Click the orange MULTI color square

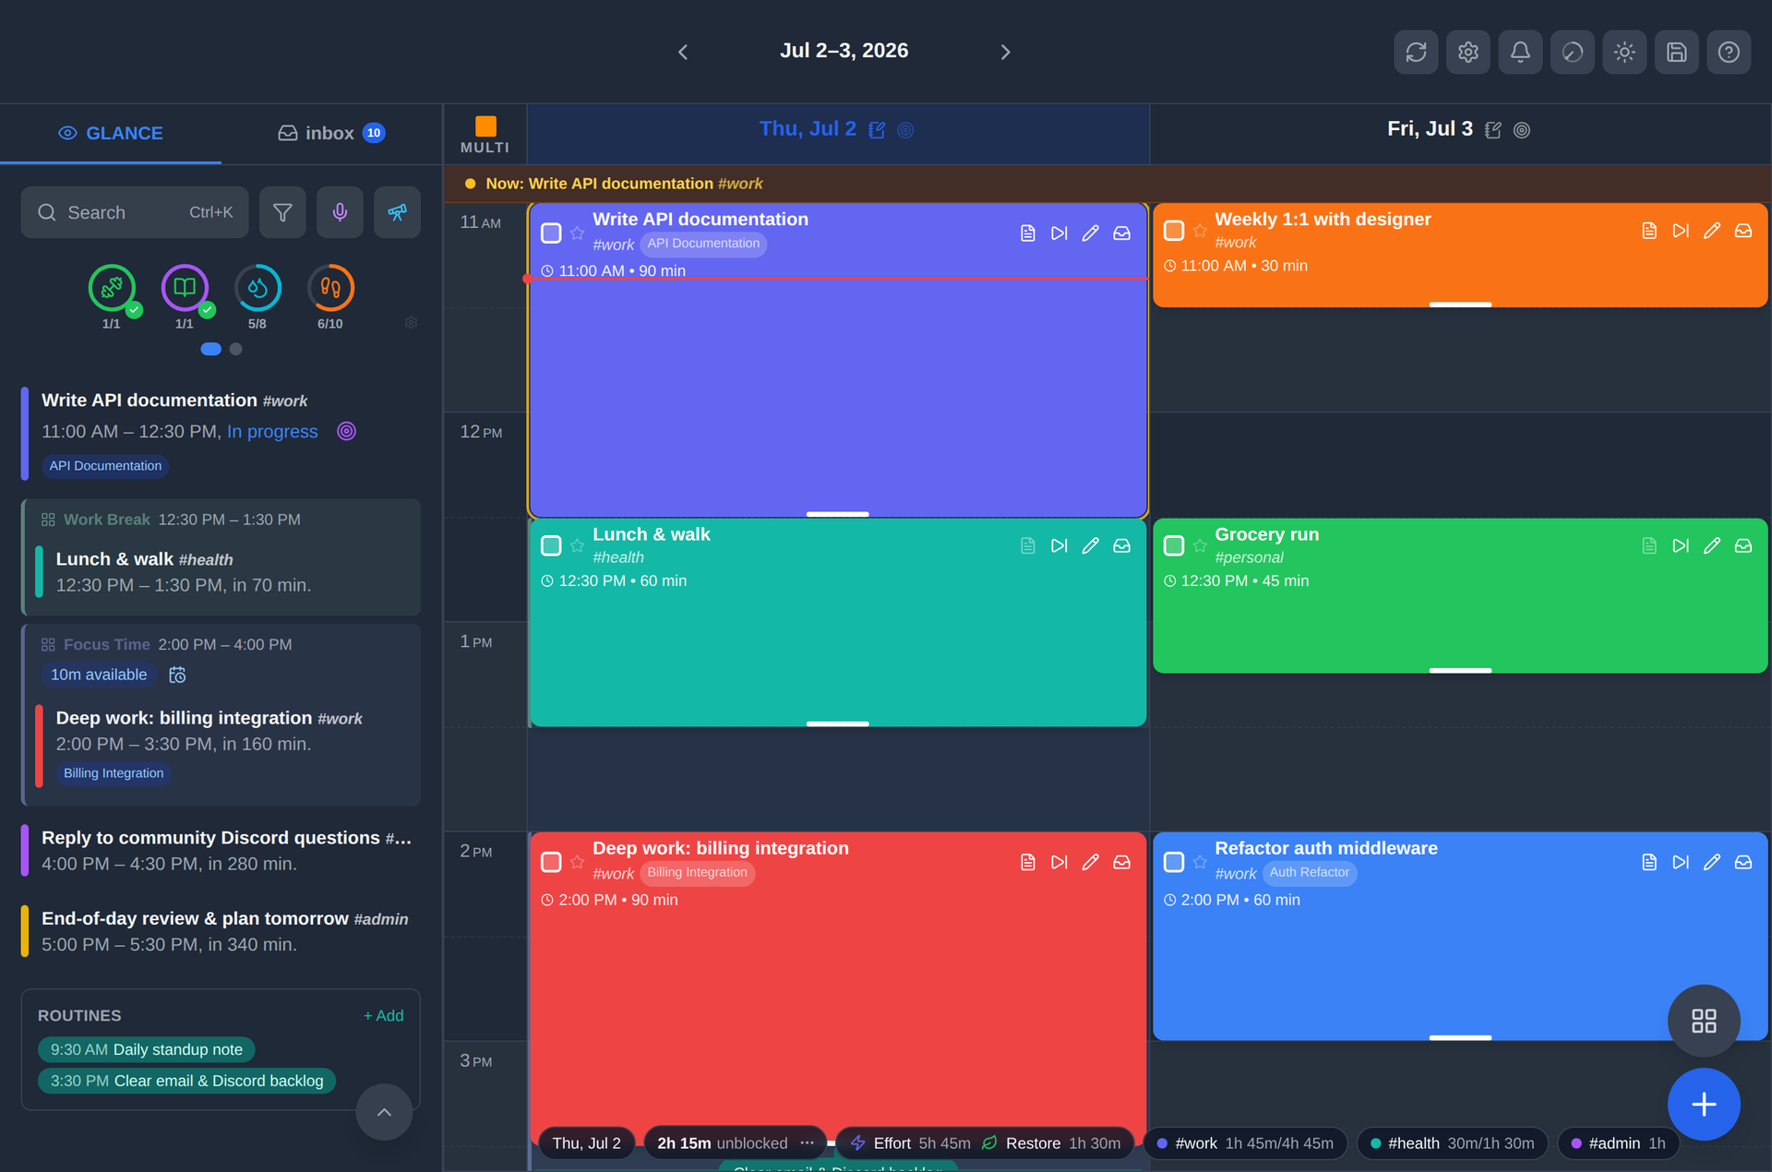coord(485,126)
